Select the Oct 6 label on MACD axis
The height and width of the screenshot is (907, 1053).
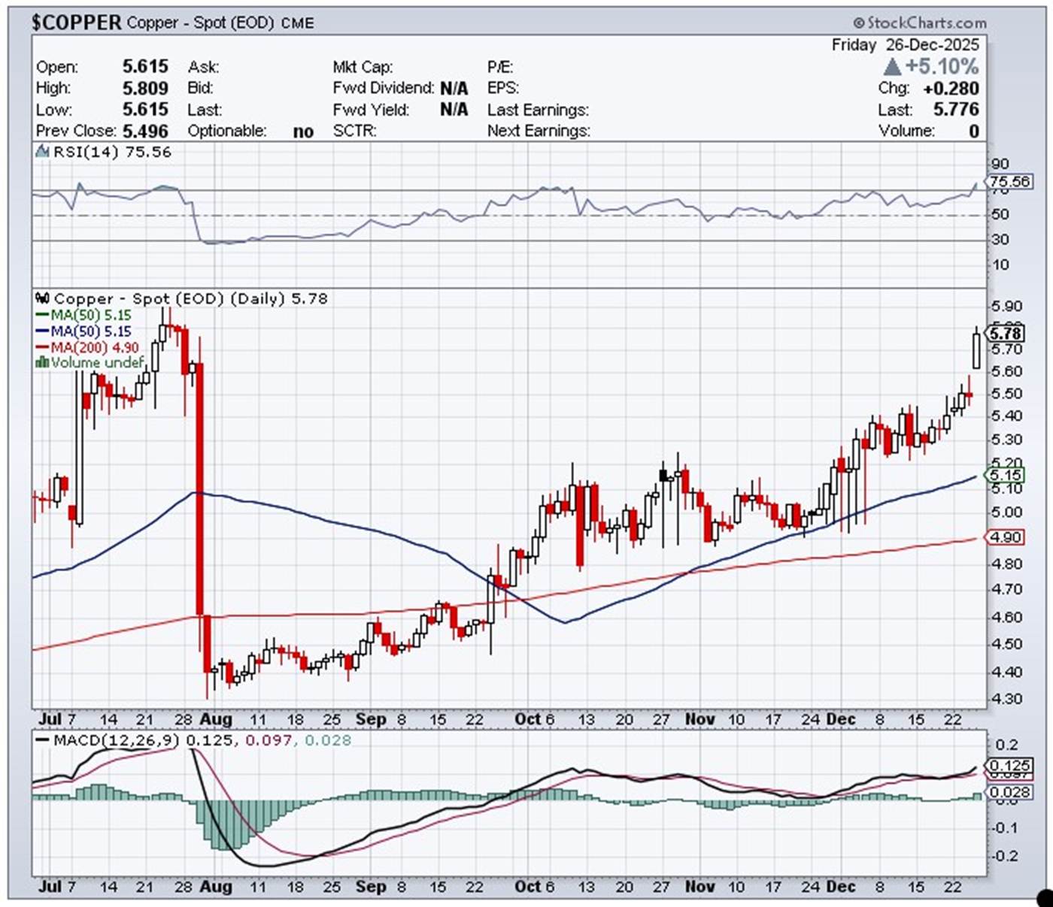click(534, 886)
